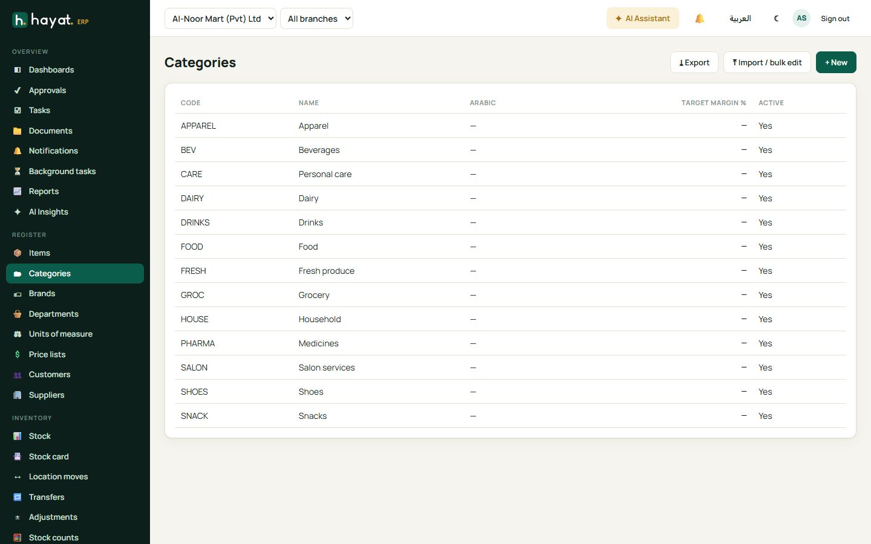The image size is (871, 544).
Task: Click the Background tasks hourglass icon
Action: coord(18,172)
